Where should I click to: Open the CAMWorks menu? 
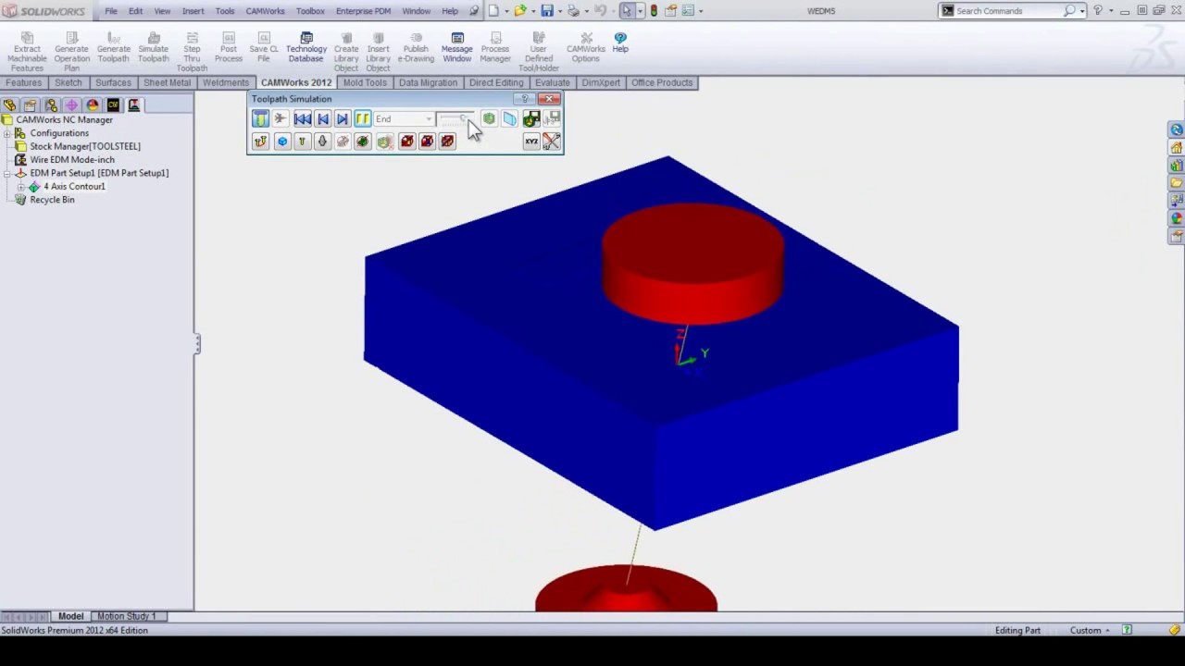click(265, 11)
